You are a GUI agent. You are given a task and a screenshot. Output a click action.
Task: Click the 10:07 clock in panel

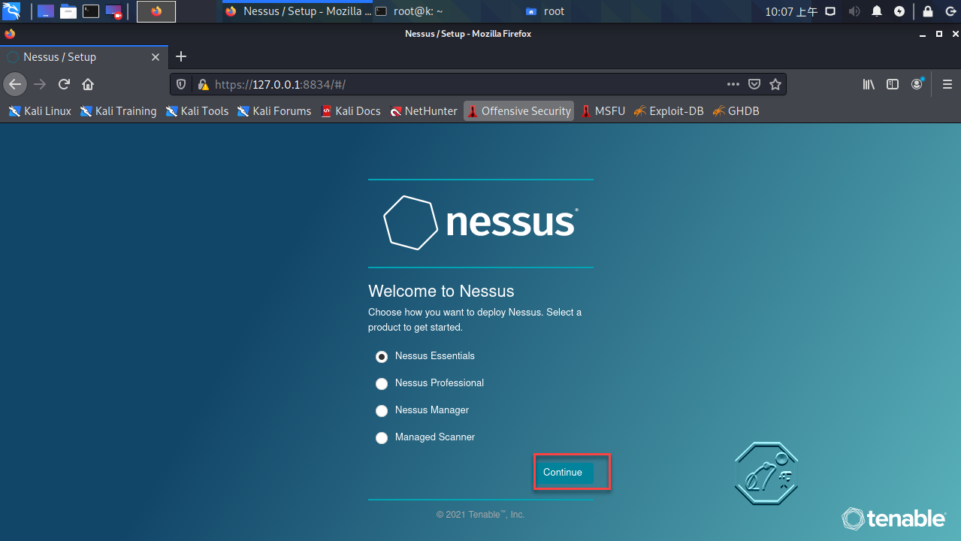791,11
